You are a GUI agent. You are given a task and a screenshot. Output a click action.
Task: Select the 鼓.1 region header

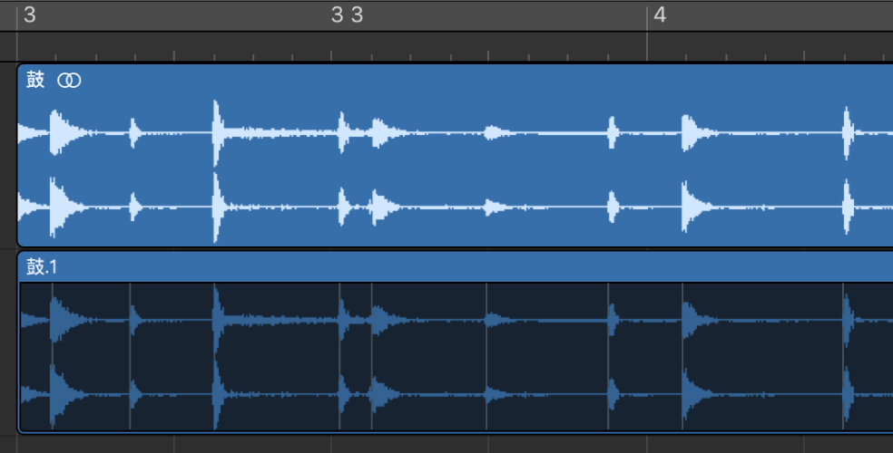coord(455,266)
